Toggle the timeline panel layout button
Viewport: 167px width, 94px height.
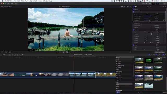tap(154, 4)
